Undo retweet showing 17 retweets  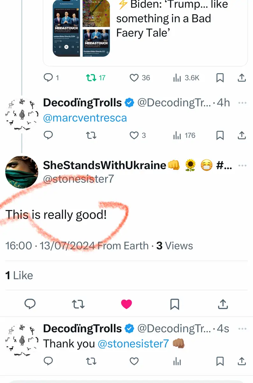[91, 78]
